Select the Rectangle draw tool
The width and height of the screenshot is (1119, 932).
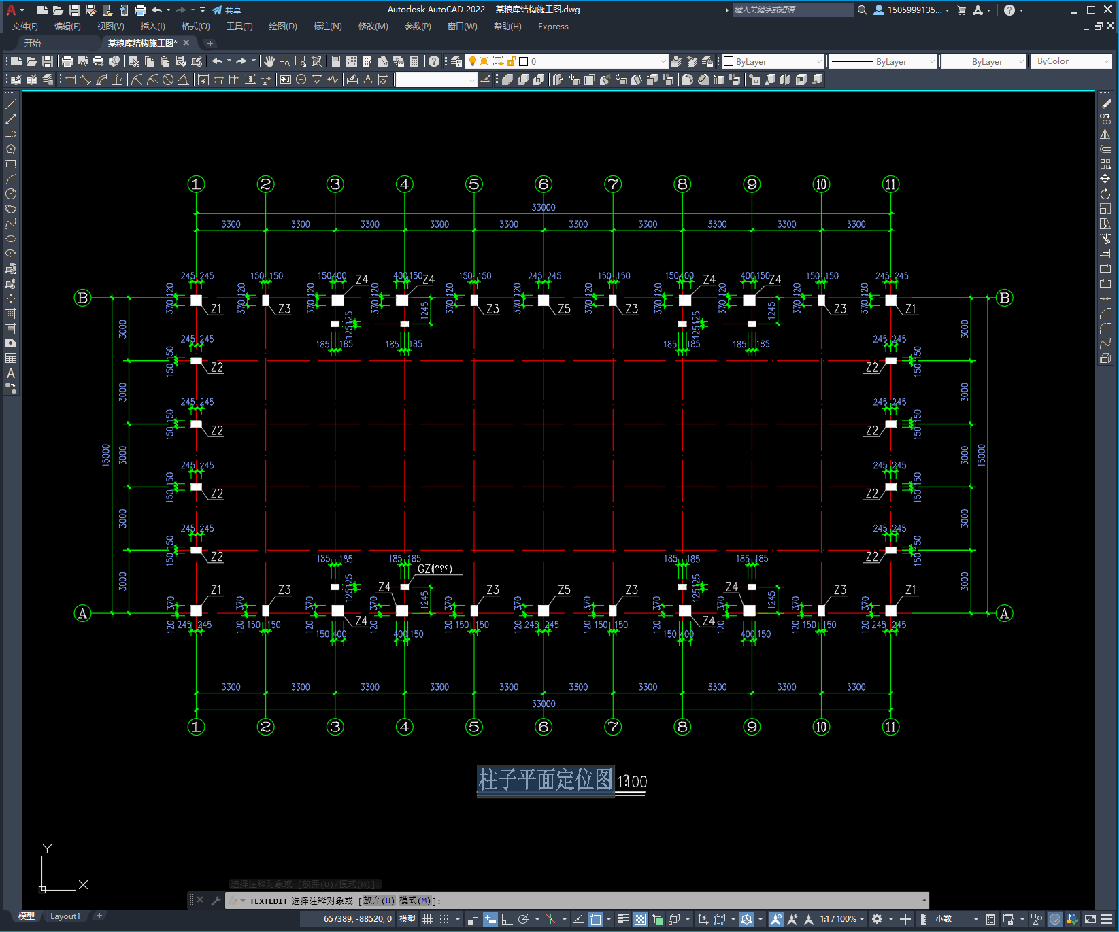[11, 164]
